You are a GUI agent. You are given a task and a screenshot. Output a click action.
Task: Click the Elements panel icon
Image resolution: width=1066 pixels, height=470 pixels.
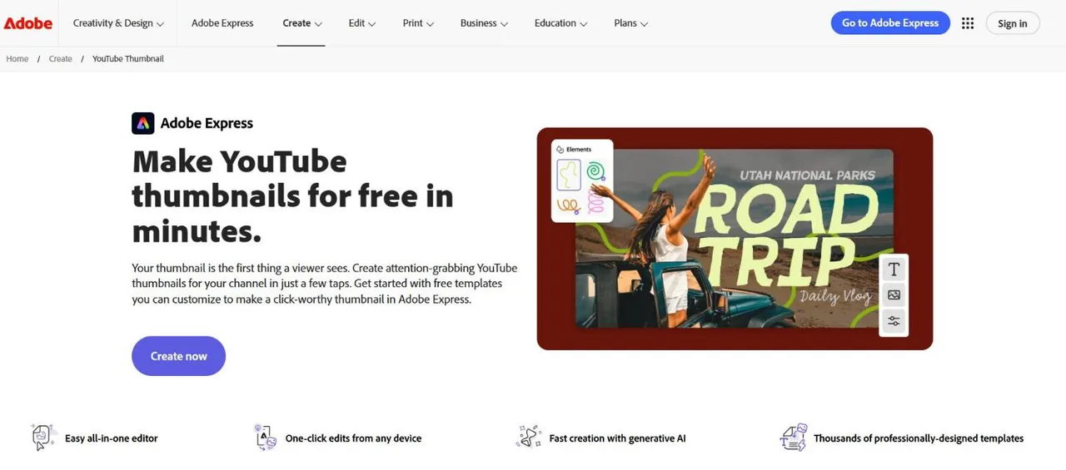coord(560,150)
